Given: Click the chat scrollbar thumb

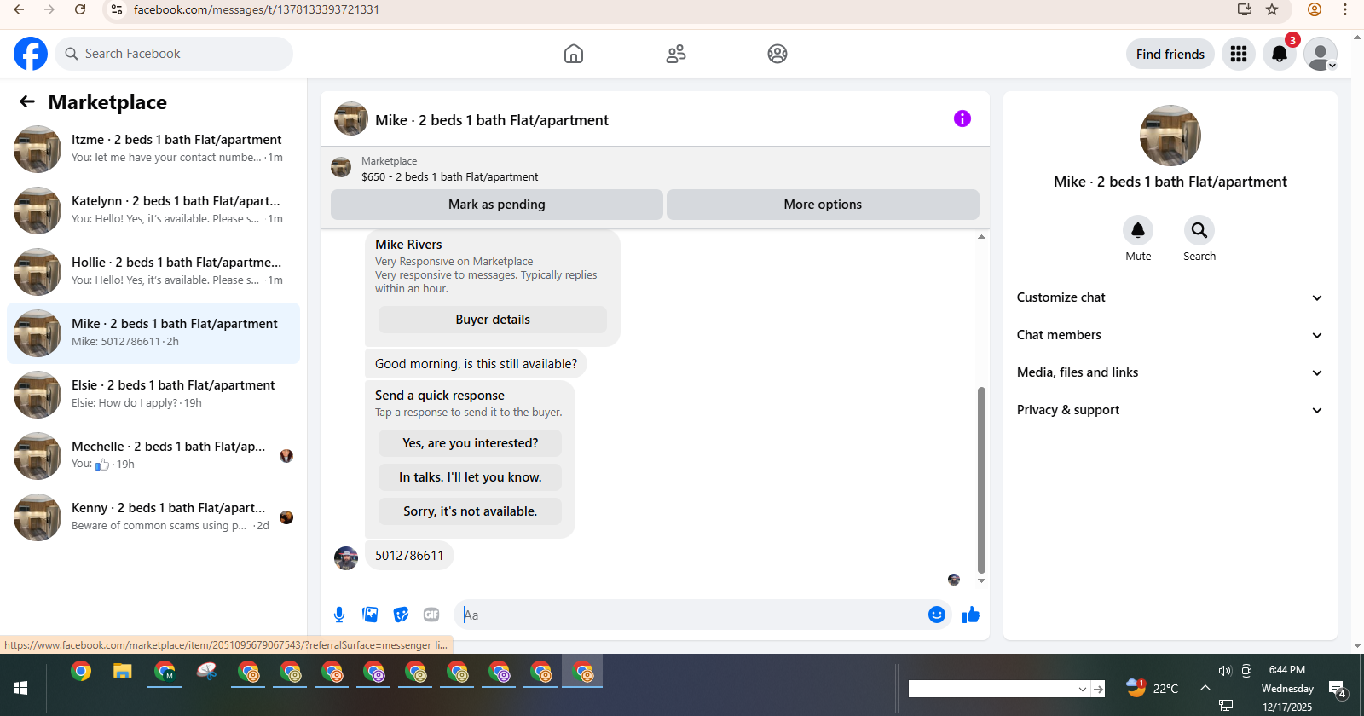Looking at the screenshot, I should (x=981, y=480).
